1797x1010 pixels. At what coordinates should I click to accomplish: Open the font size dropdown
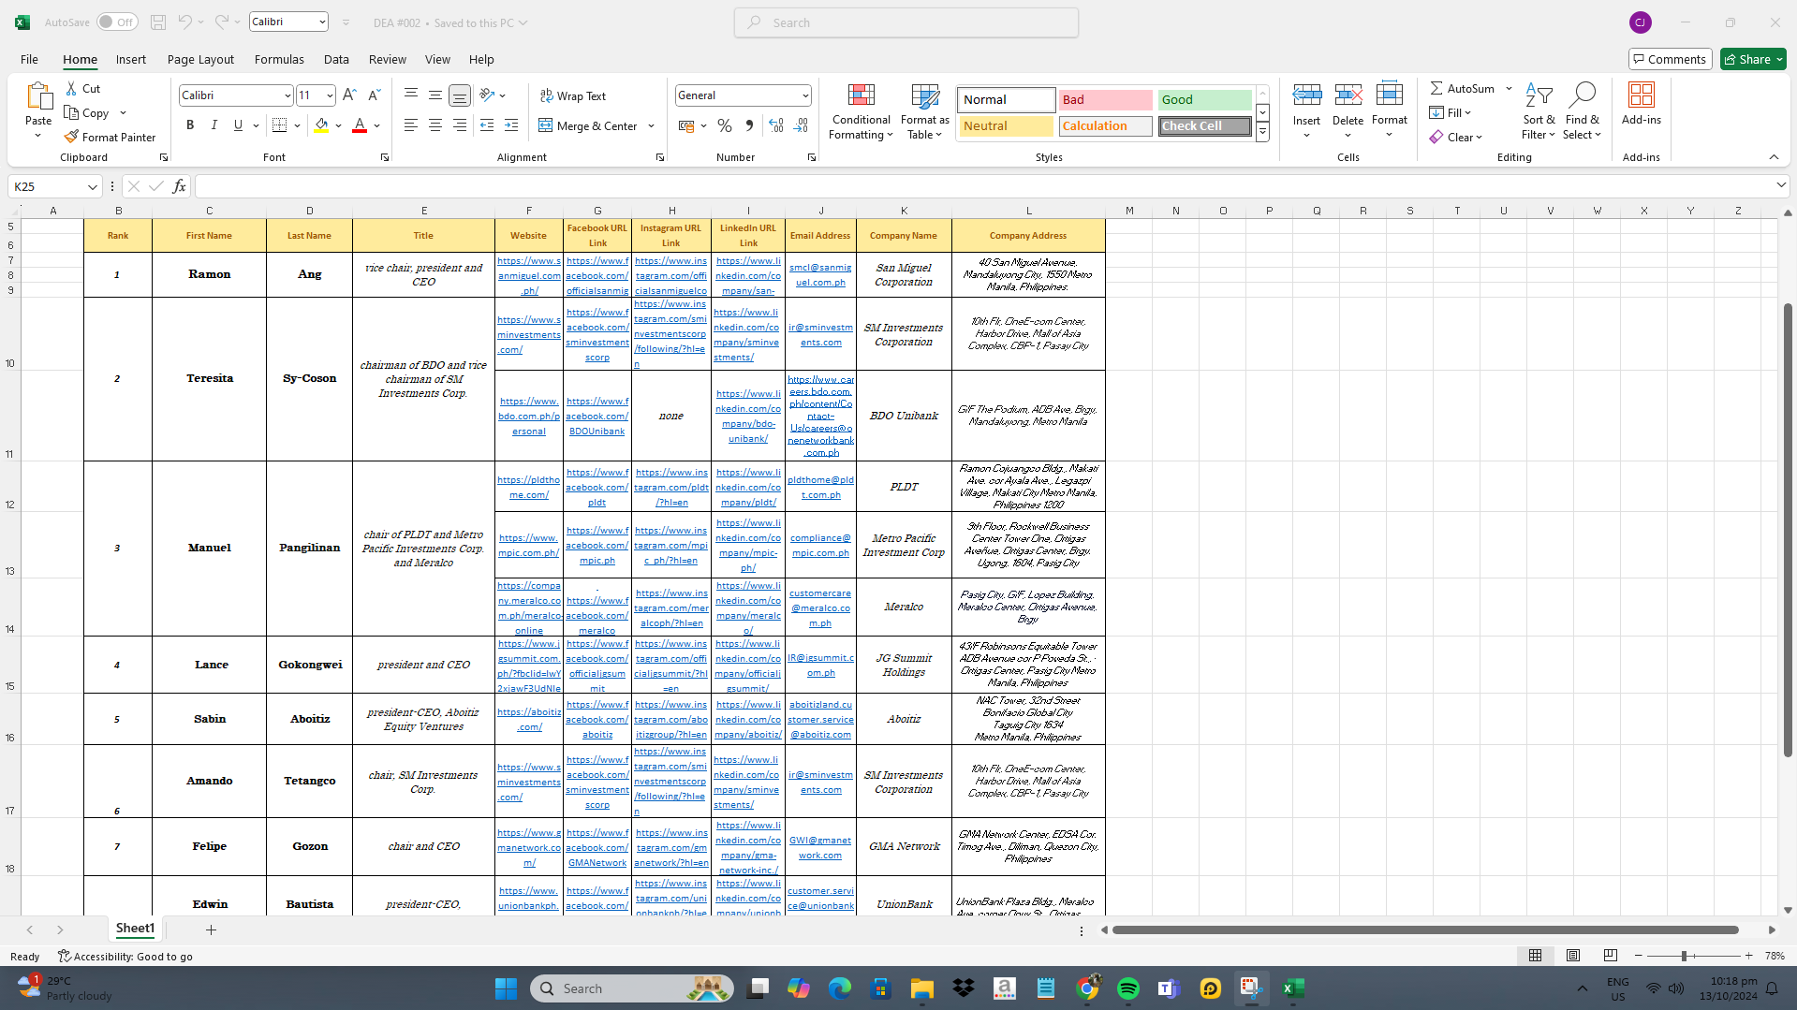tap(330, 95)
